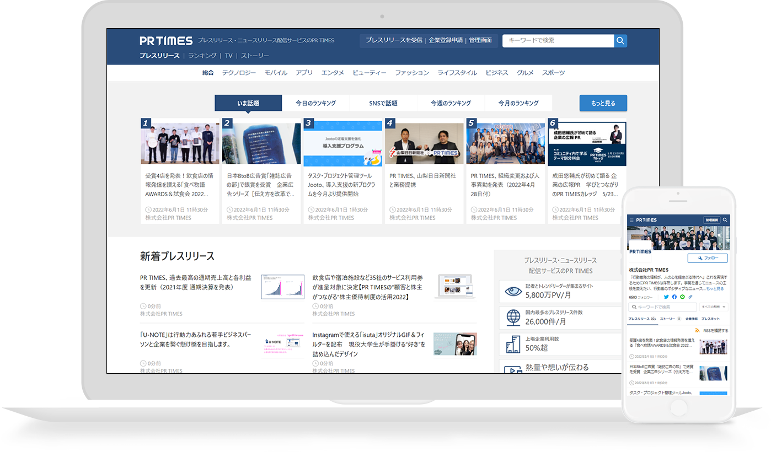This screenshot has height=452, width=771.
Task: Open the ランキング section in the header
Action: (x=202, y=56)
